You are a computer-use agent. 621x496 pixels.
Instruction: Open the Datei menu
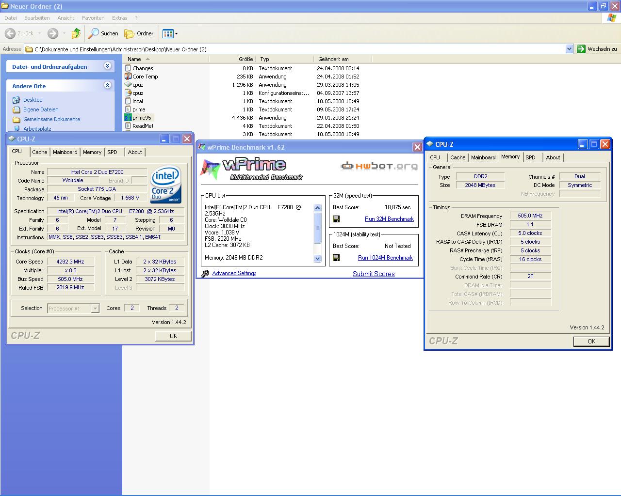[10, 18]
